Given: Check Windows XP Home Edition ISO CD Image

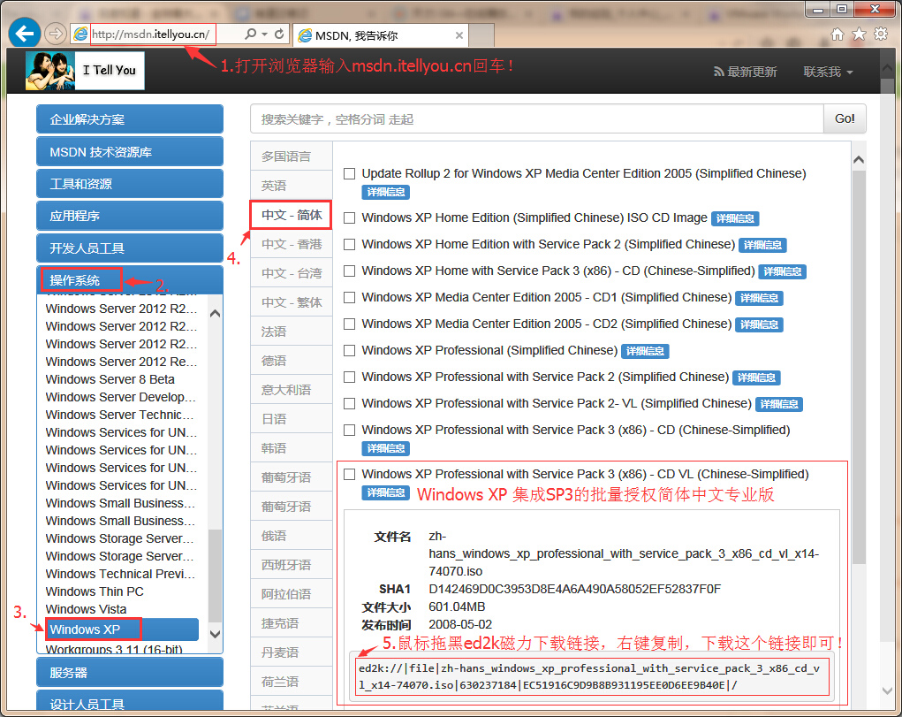Looking at the screenshot, I should [x=349, y=218].
